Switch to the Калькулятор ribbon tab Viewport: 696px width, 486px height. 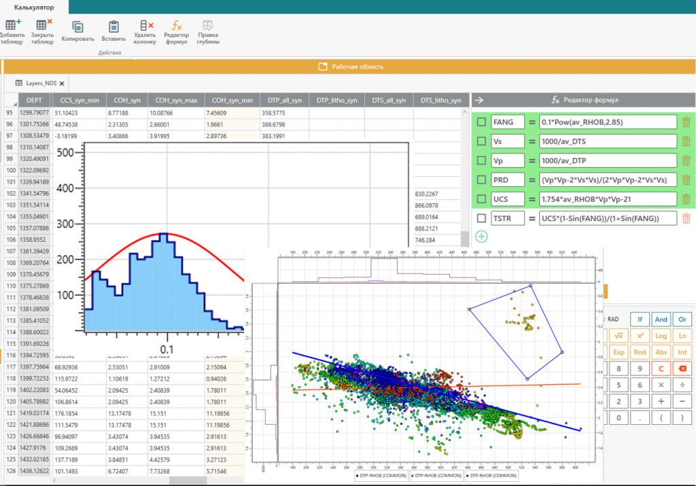click(x=35, y=7)
